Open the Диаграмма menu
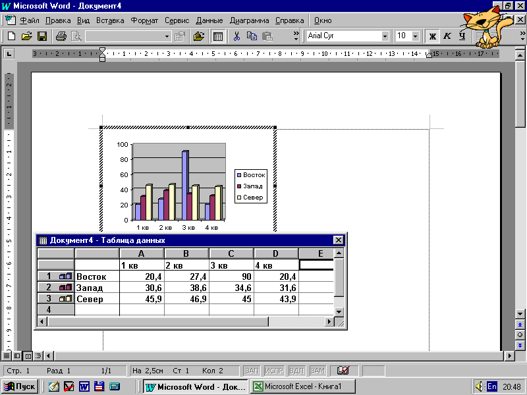This screenshot has height=395, width=527. 249,20
